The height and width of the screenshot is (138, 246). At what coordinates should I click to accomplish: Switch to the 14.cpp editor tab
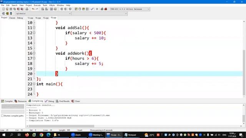[x=38, y=18]
